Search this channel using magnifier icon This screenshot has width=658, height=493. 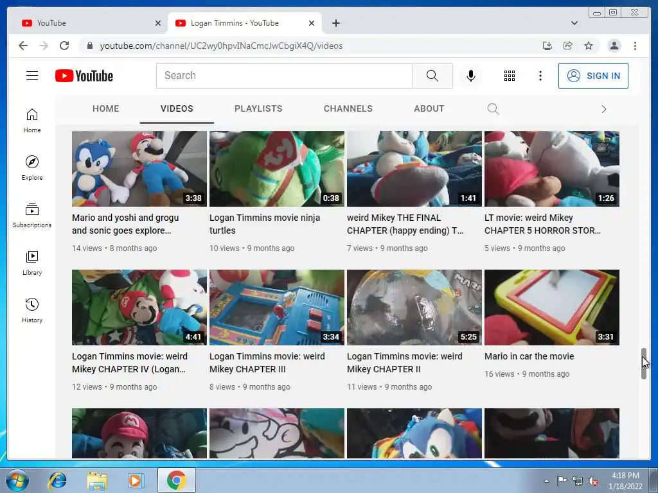pos(493,109)
